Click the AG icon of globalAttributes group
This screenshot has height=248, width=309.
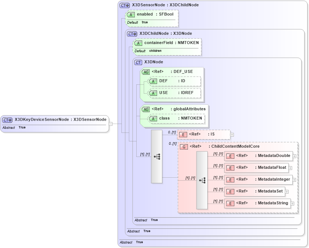(x=146, y=109)
